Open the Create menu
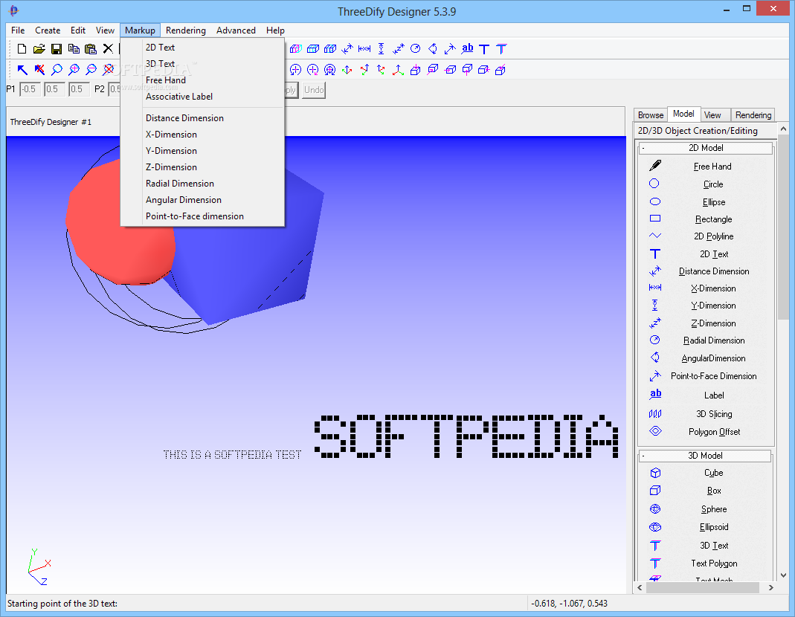Viewport: 795px width, 617px height. (48, 30)
